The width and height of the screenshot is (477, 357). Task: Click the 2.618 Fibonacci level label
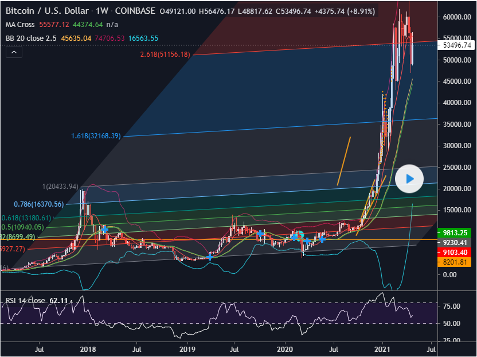pos(165,55)
